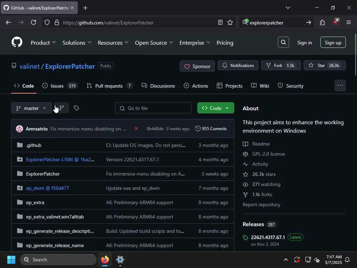
Task: Open the Firefox extensions puzzle icon
Action: 322,22
